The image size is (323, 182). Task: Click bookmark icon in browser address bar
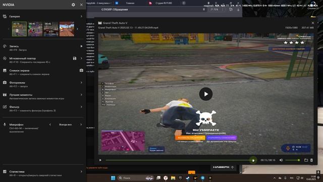(x=204, y=10)
